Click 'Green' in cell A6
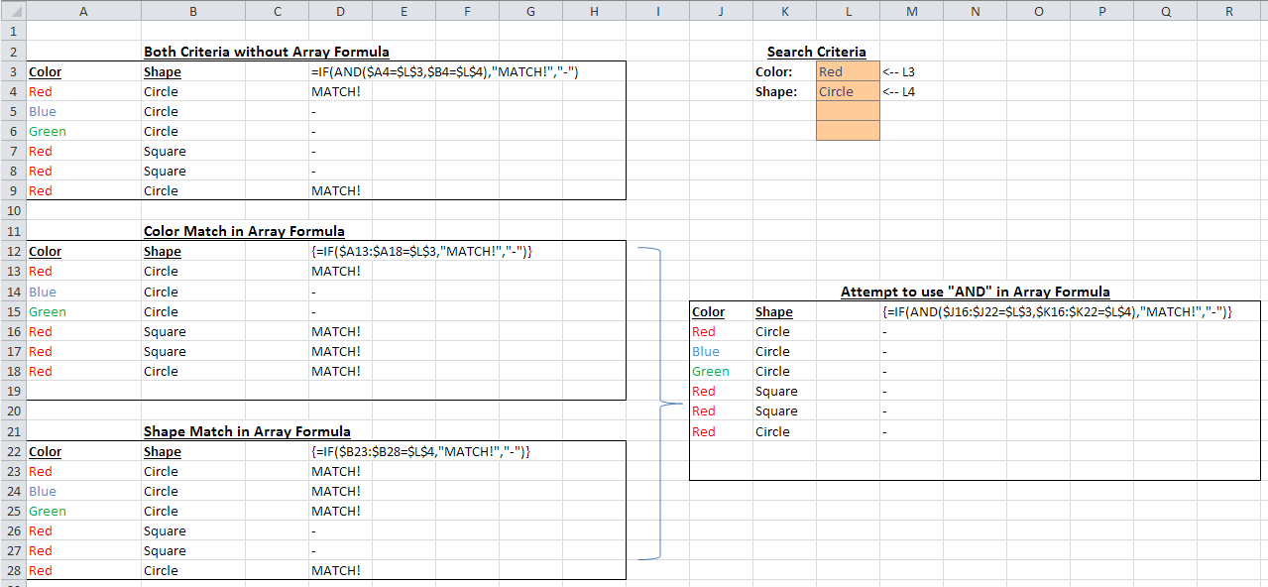 pos(48,131)
